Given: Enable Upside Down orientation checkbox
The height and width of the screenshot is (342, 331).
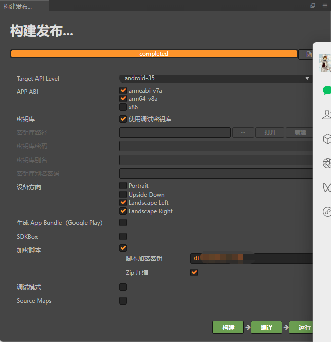Looking at the screenshot, I should [123, 194].
